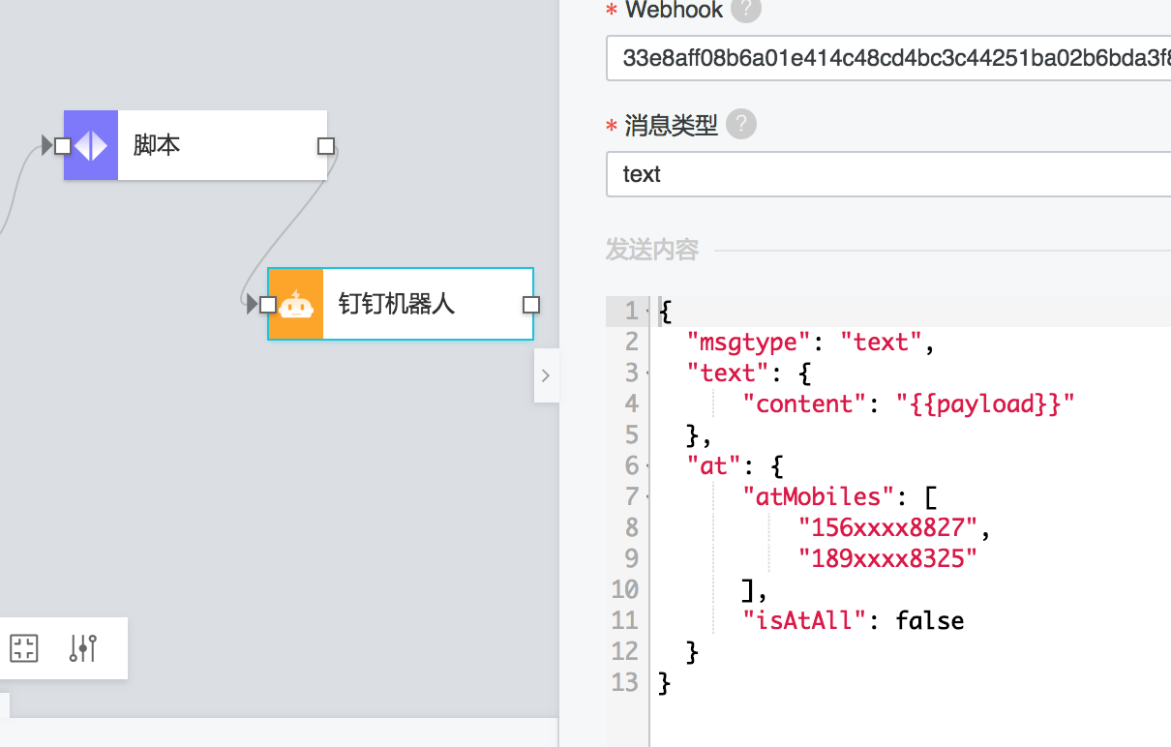
Task: Select the purple script node icon
Action: 91,145
